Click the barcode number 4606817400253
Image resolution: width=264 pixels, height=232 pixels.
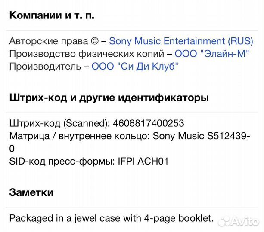pos(149,123)
